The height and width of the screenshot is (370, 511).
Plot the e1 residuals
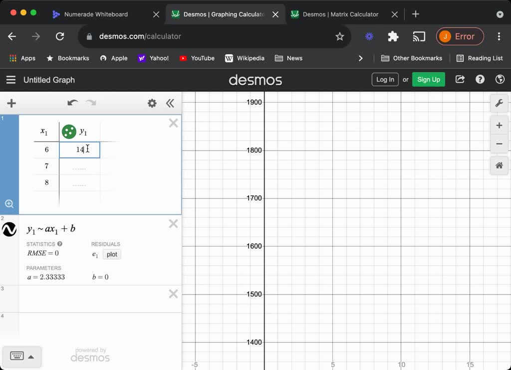(x=112, y=254)
